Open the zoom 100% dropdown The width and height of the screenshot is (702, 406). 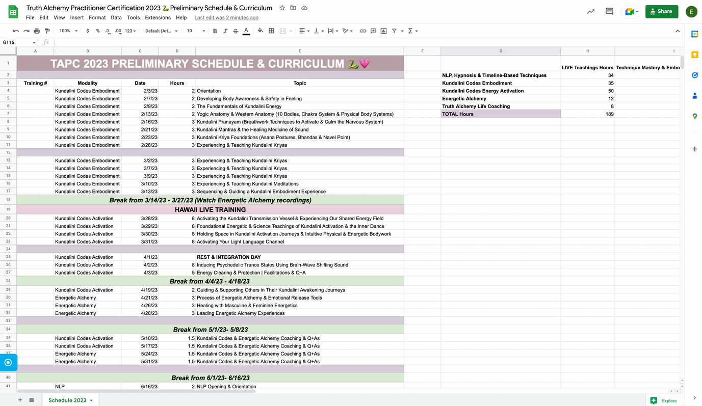pos(68,31)
